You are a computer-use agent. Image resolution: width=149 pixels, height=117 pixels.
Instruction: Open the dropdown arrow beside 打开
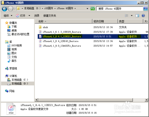29,16
